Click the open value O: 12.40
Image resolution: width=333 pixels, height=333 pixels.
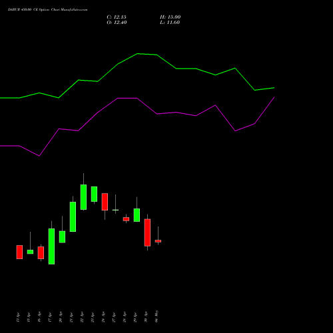(x=117, y=23)
